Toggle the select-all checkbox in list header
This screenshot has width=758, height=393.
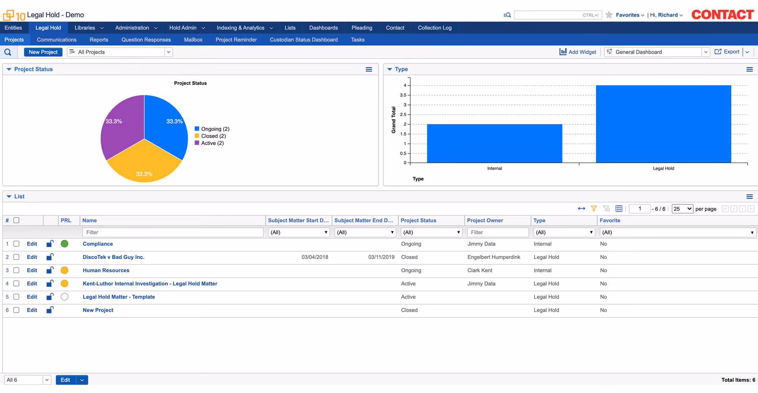coord(16,221)
